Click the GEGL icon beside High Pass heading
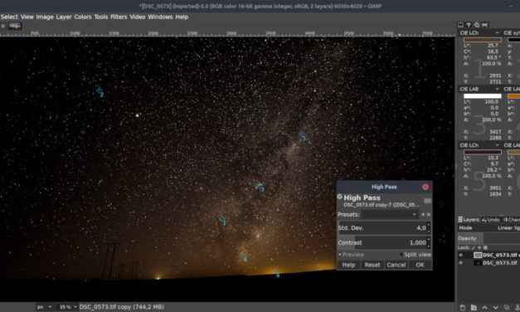The width and height of the screenshot is (520, 312). click(x=340, y=197)
